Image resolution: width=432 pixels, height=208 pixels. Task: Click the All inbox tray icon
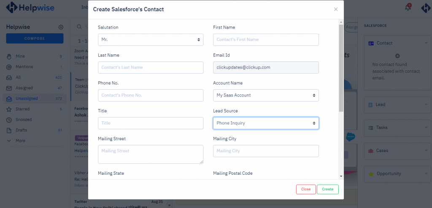pos(9,77)
